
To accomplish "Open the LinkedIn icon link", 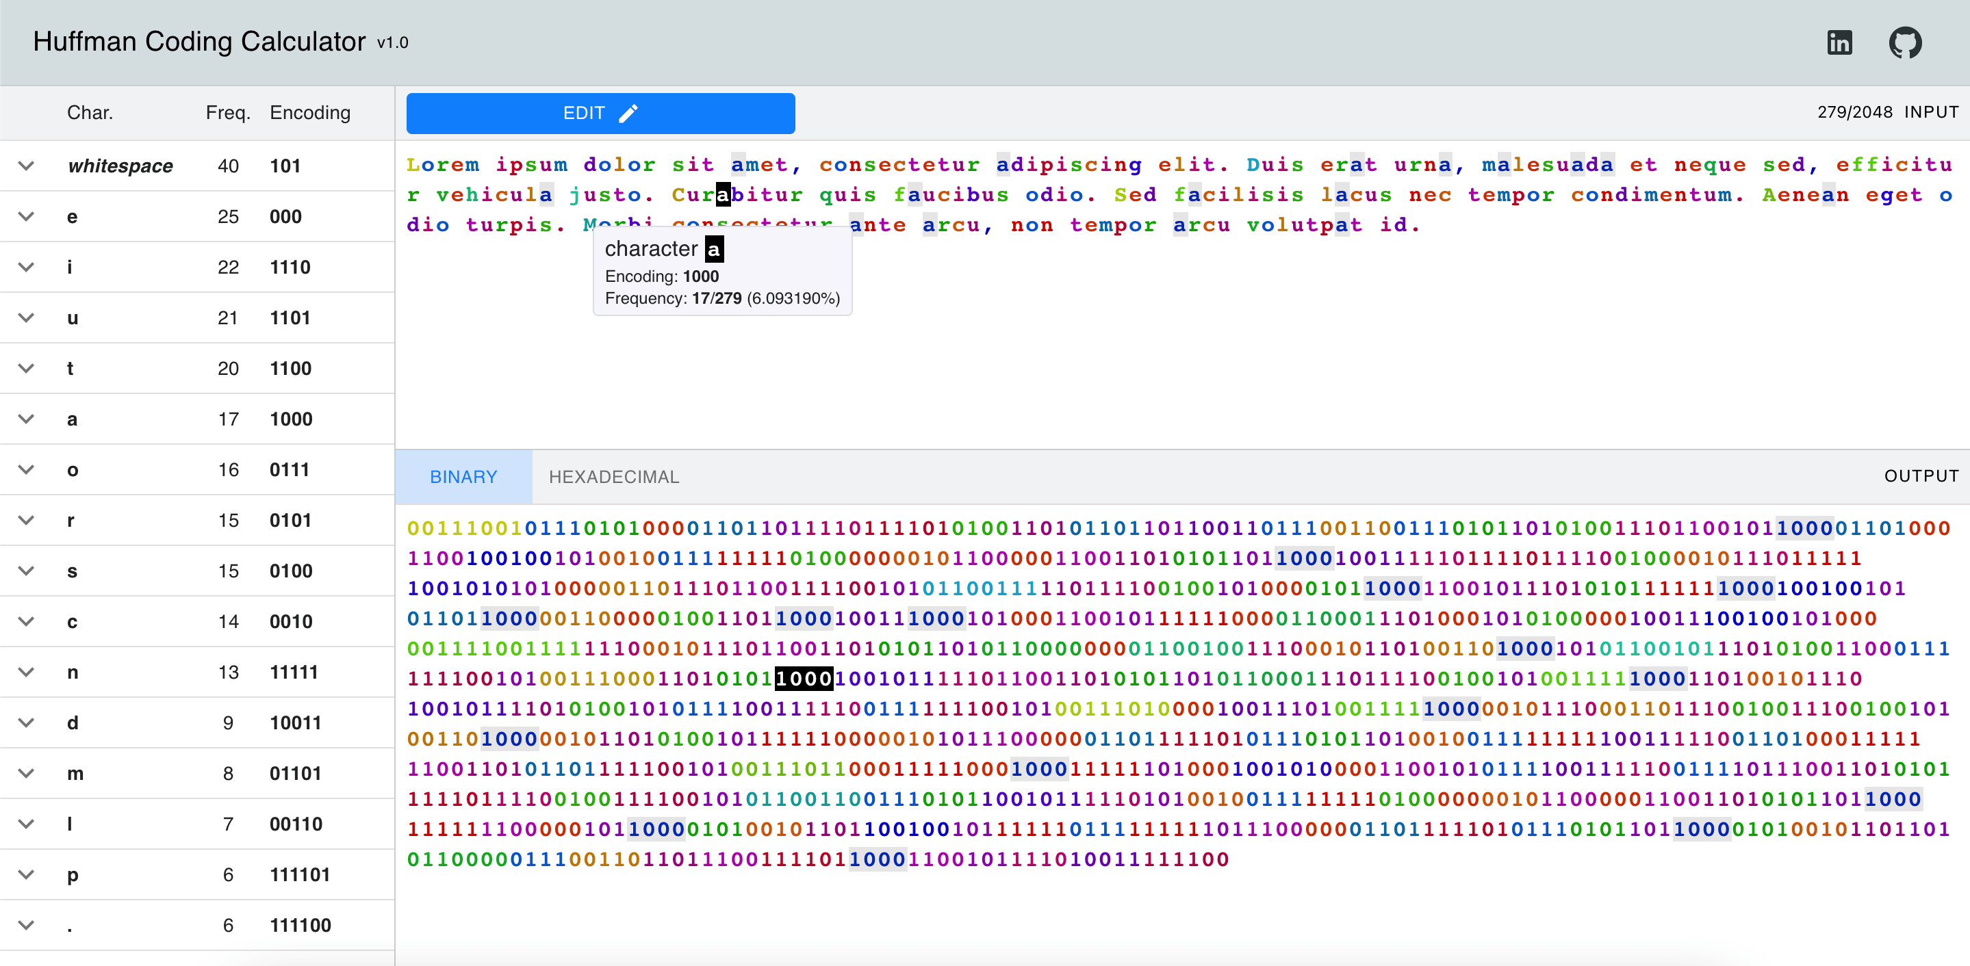I will click(1839, 43).
